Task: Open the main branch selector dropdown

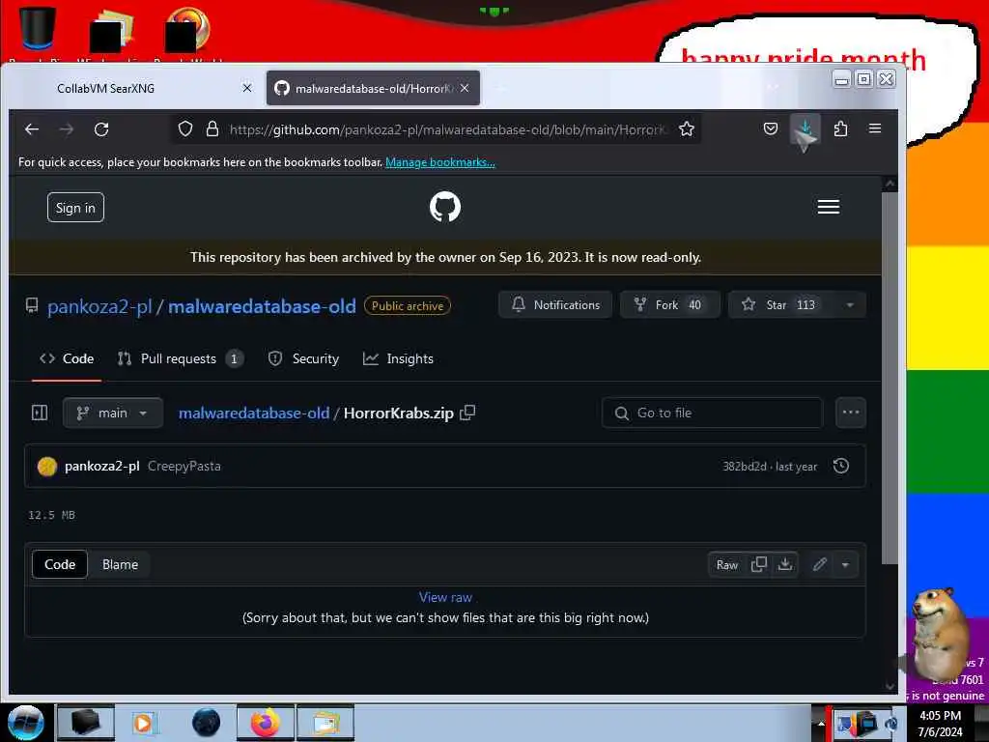Action: tap(113, 413)
